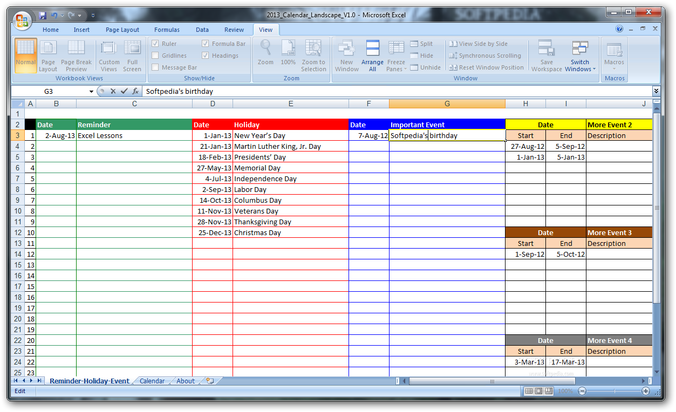
Task: Switch to Page Layout view
Action: click(x=48, y=56)
